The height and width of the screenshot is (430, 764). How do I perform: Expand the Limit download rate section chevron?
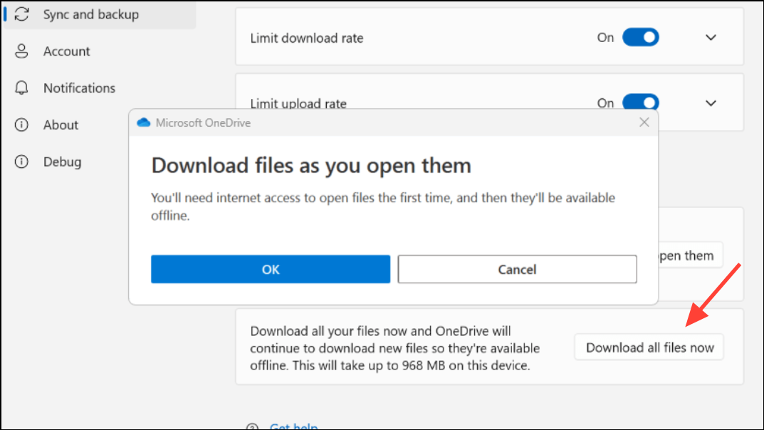click(x=711, y=38)
